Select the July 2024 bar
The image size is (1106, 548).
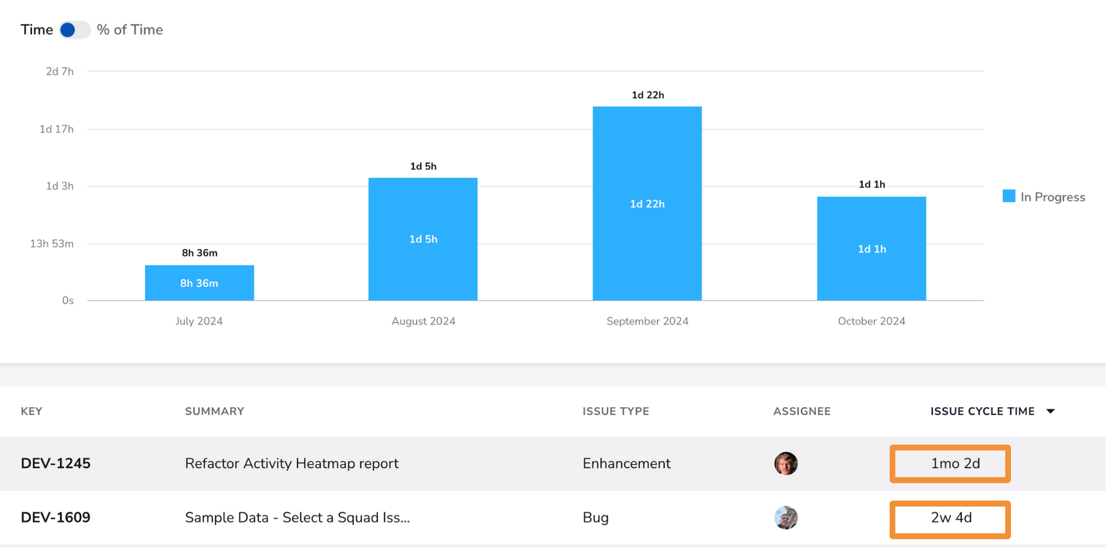[x=199, y=283]
